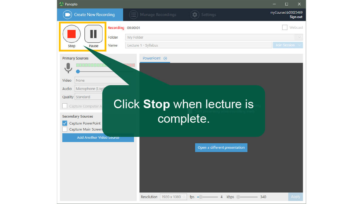Uncheck Capture PowerPoint option
The height and width of the screenshot is (204, 363).
click(65, 123)
